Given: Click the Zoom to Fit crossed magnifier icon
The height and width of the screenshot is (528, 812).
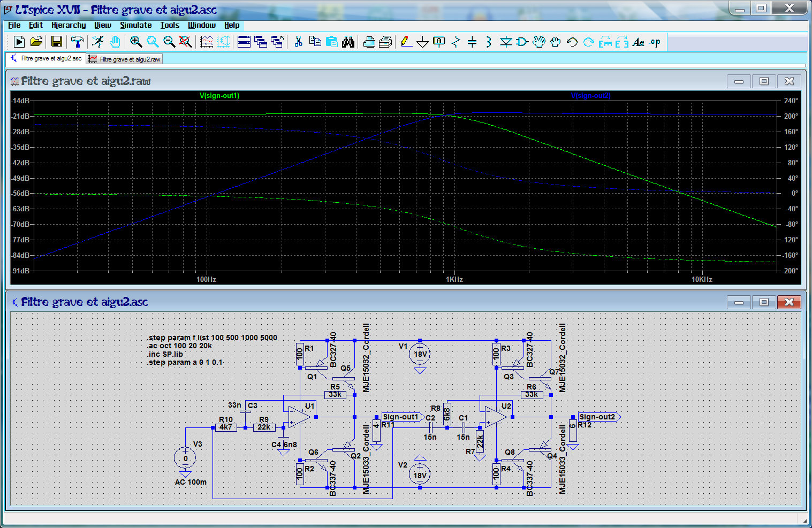Looking at the screenshot, I should pyautogui.click(x=185, y=42).
